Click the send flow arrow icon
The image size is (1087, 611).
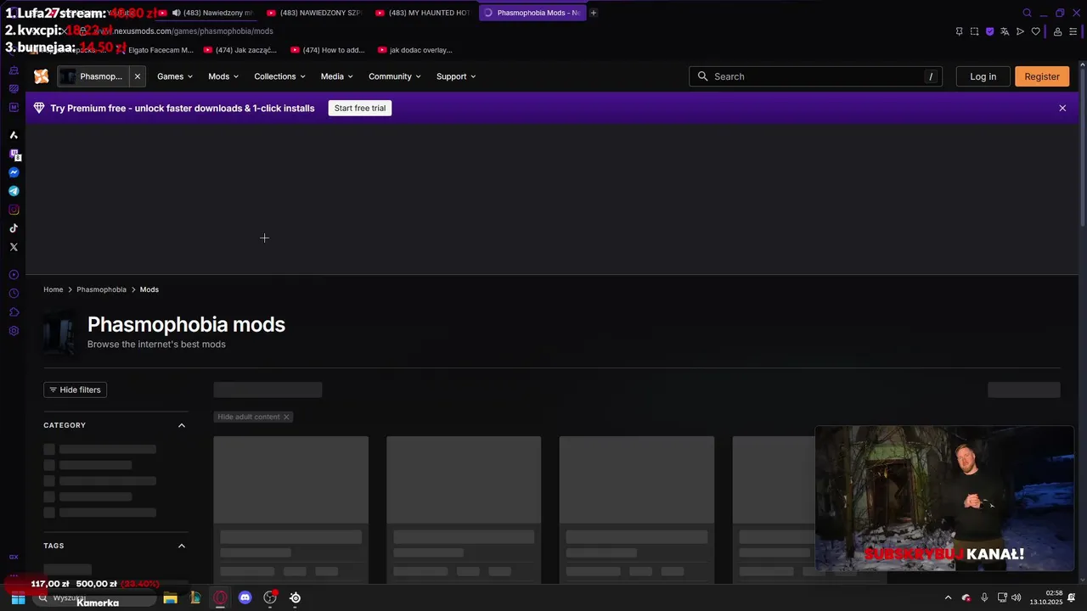pyautogui.click(x=1020, y=31)
